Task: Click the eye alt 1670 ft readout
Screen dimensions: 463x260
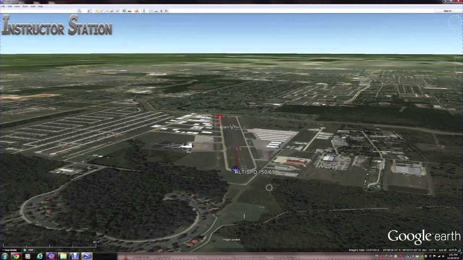Action: pyautogui.click(x=448, y=250)
